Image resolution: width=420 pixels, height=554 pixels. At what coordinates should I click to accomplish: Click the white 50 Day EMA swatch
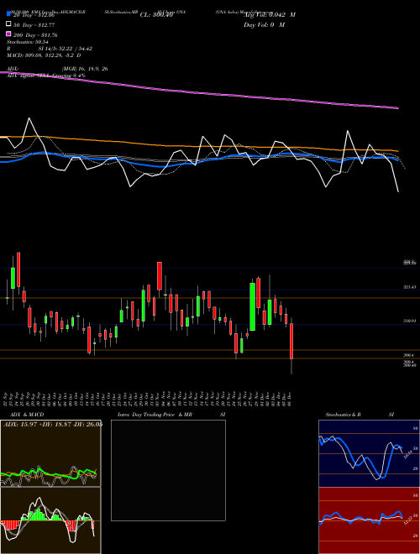click(8, 24)
